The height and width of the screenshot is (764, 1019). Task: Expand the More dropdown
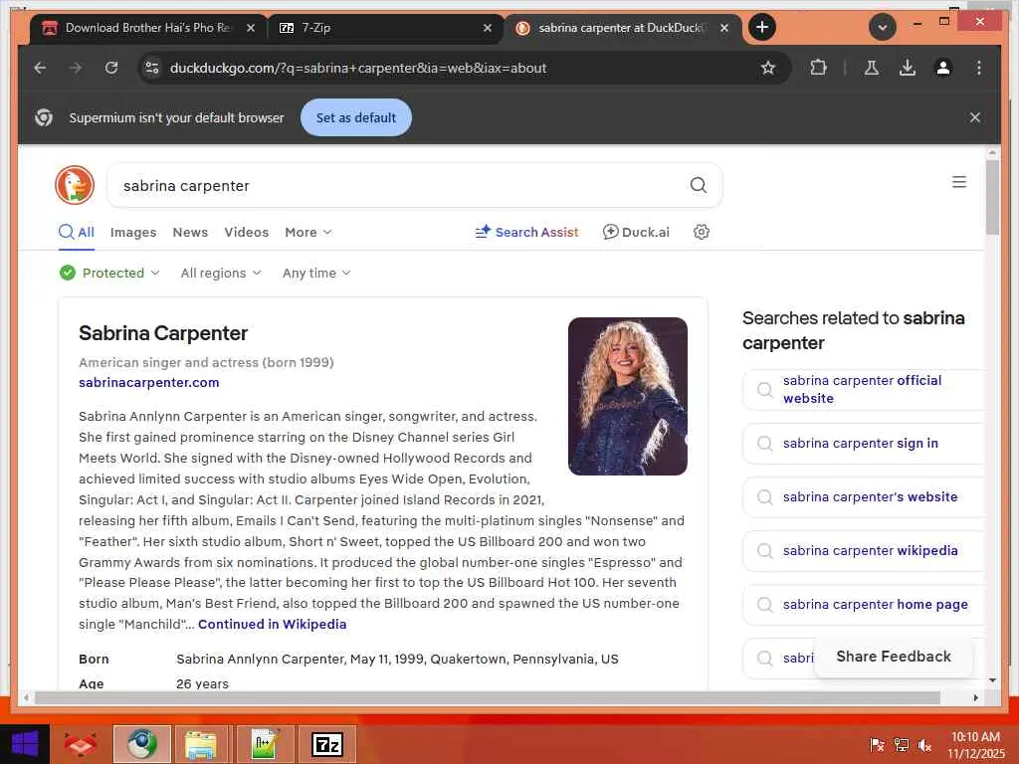click(308, 232)
